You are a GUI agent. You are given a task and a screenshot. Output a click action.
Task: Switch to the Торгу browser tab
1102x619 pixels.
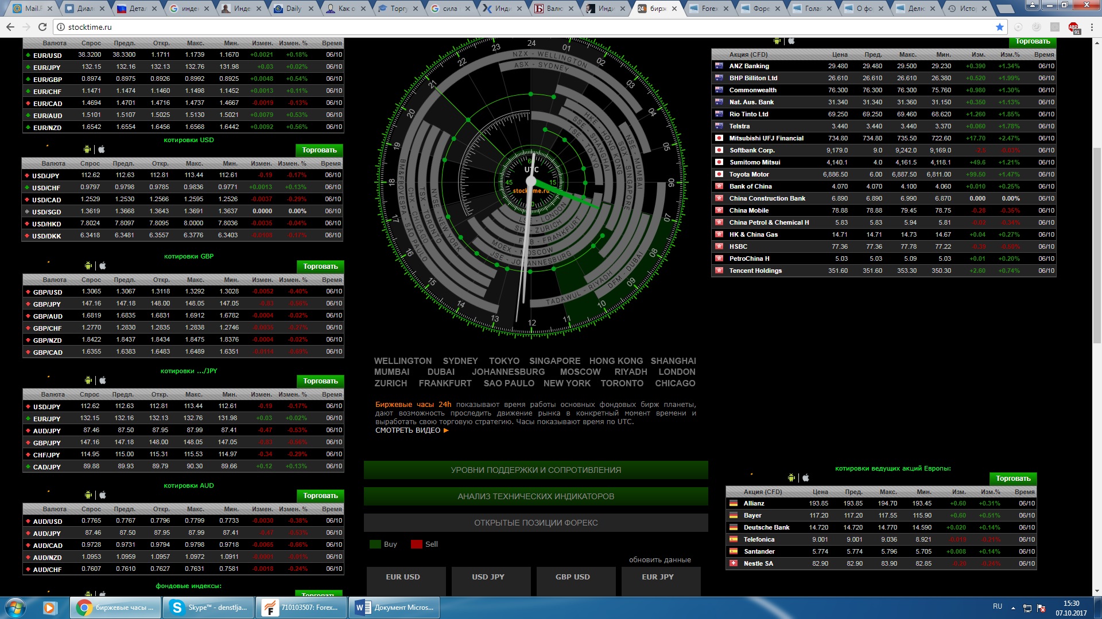coord(399,9)
